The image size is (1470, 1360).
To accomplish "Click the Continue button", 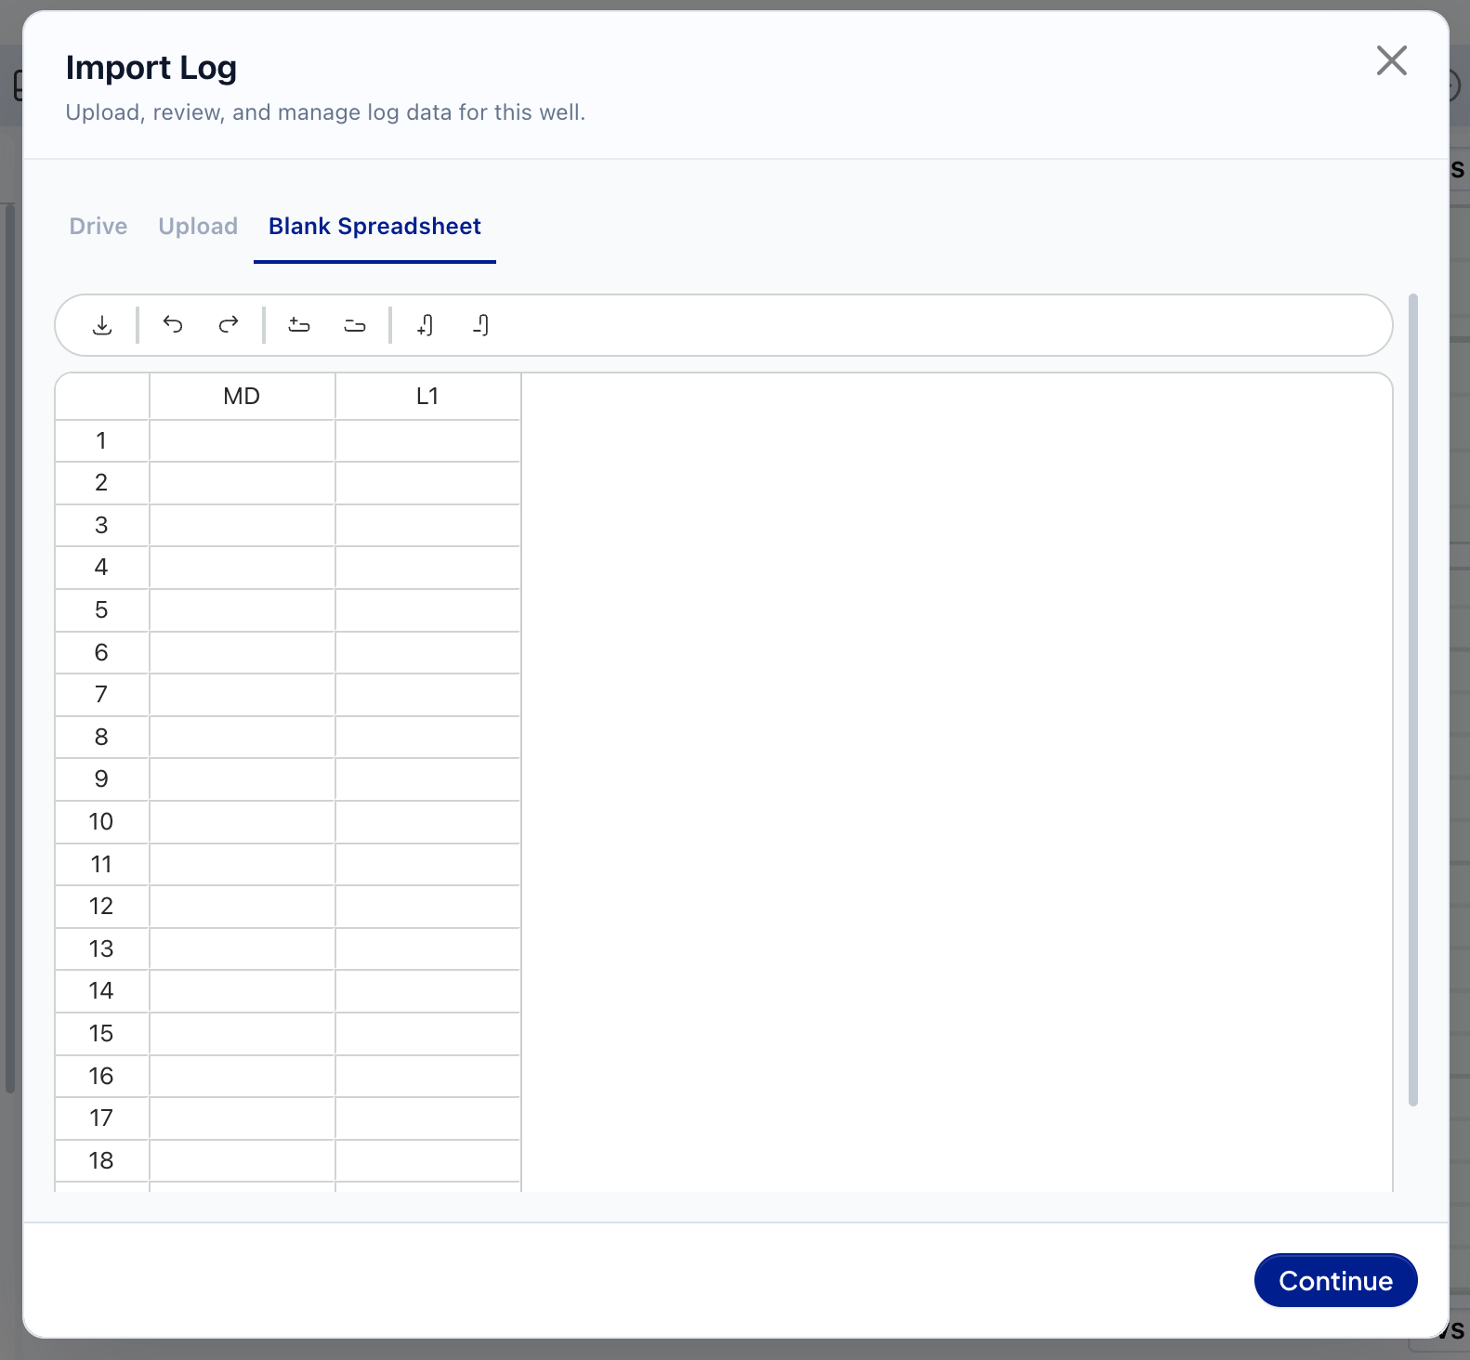I will [x=1336, y=1280].
